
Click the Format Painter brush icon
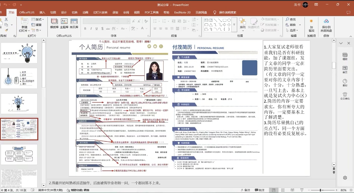point(6,30)
